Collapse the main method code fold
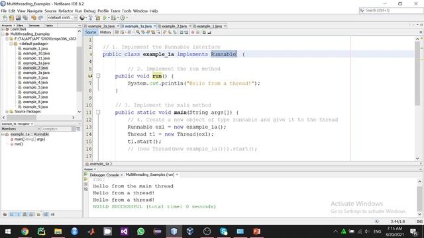 98,112
